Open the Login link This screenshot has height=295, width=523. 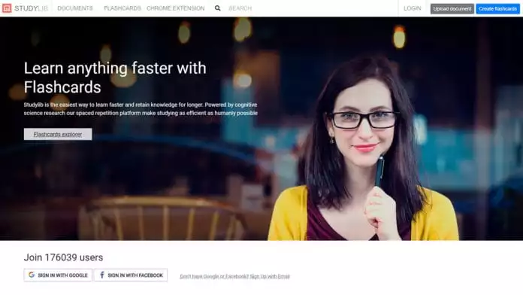click(x=413, y=8)
